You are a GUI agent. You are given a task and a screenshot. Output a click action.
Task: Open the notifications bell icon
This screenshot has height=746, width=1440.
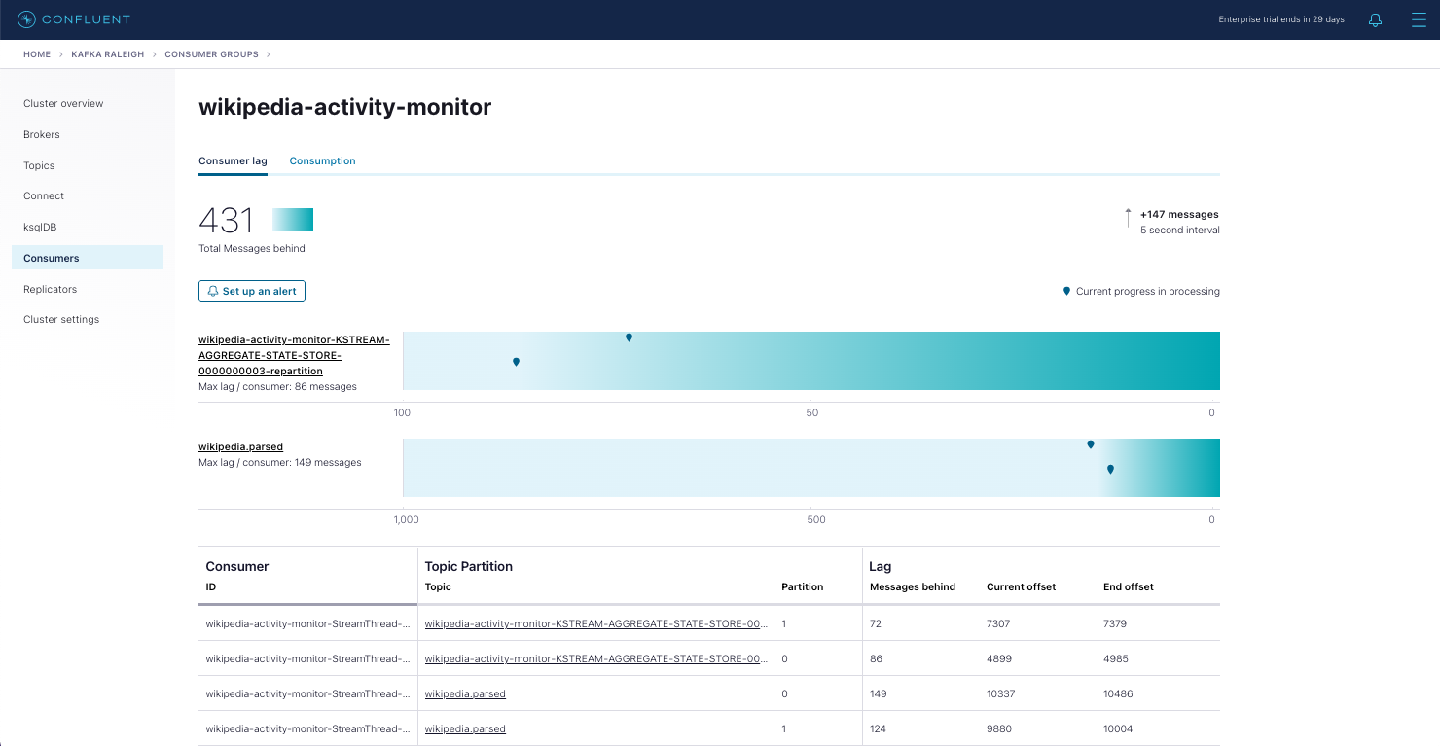pos(1375,19)
